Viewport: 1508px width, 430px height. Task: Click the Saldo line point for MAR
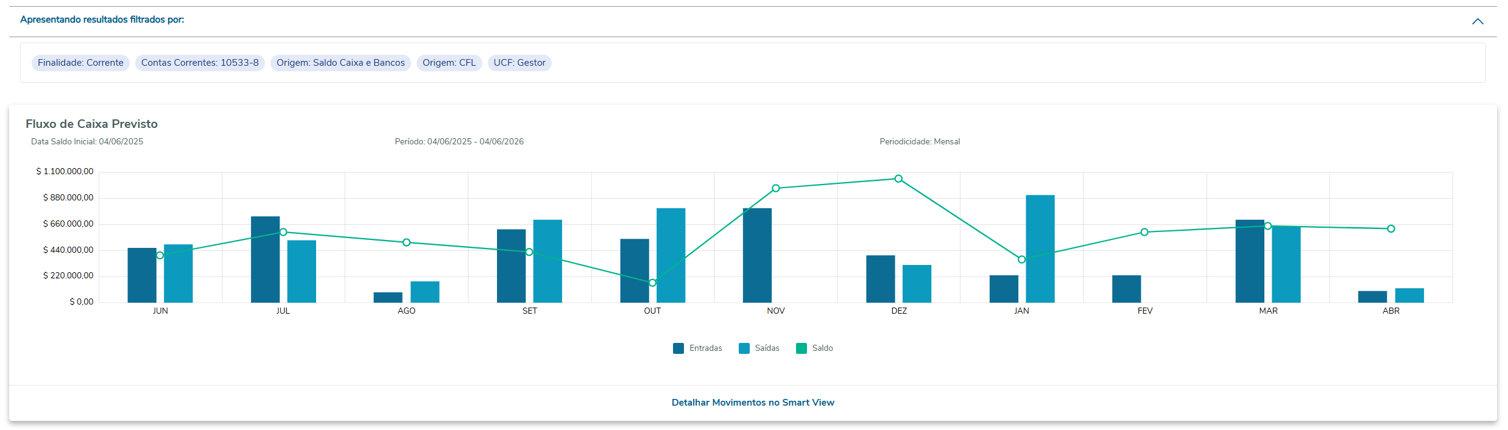point(1268,226)
